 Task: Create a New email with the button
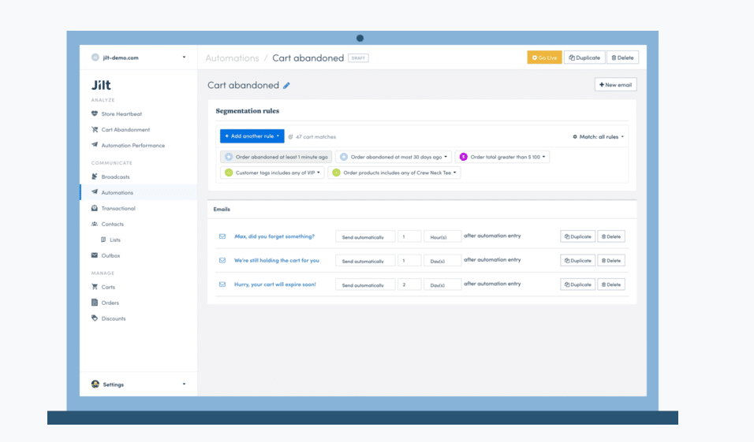point(615,84)
